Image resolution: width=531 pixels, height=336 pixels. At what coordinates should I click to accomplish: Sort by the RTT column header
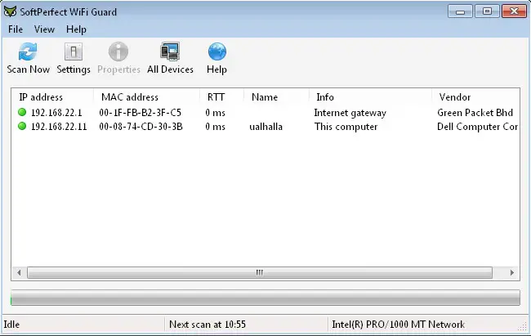221,97
